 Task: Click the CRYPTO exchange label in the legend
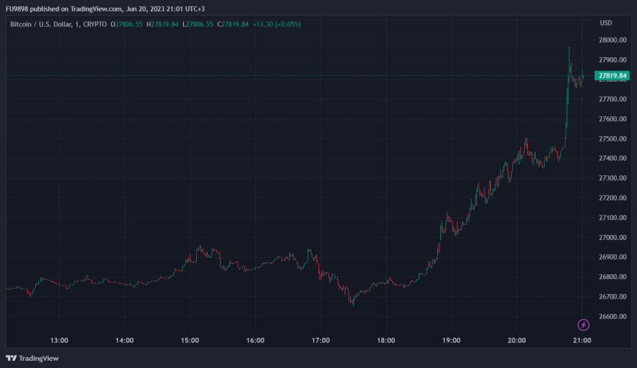(x=94, y=24)
